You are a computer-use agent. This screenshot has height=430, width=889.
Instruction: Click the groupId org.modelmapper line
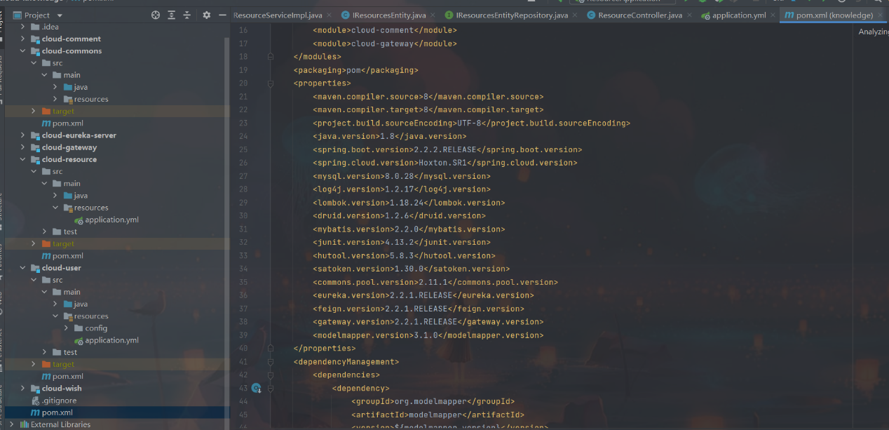[433, 401]
